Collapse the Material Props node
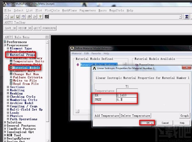This screenshot has width=192, height=142. [x=8, y=55]
